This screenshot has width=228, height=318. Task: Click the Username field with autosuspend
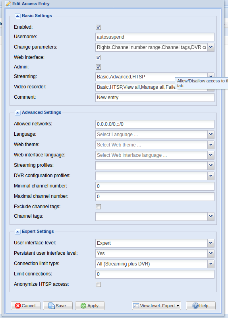pyautogui.click(x=155, y=37)
